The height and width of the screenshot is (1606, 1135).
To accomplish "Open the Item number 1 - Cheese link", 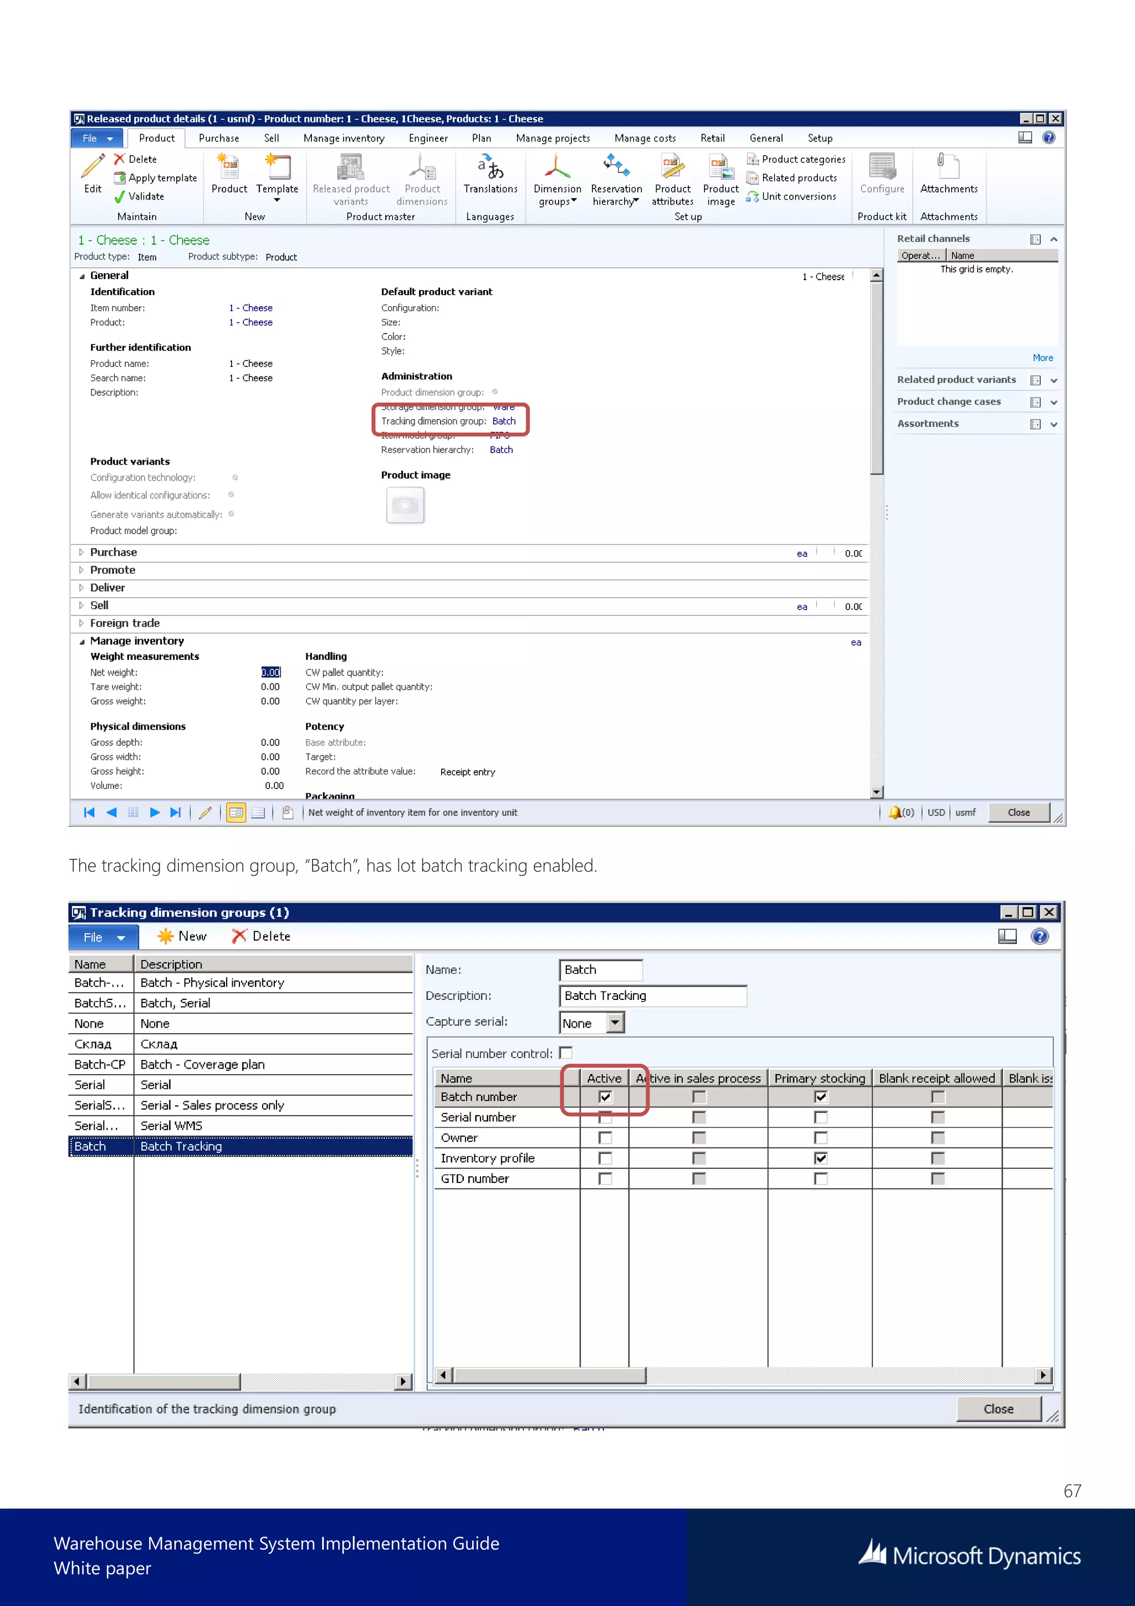I will pos(250,308).
